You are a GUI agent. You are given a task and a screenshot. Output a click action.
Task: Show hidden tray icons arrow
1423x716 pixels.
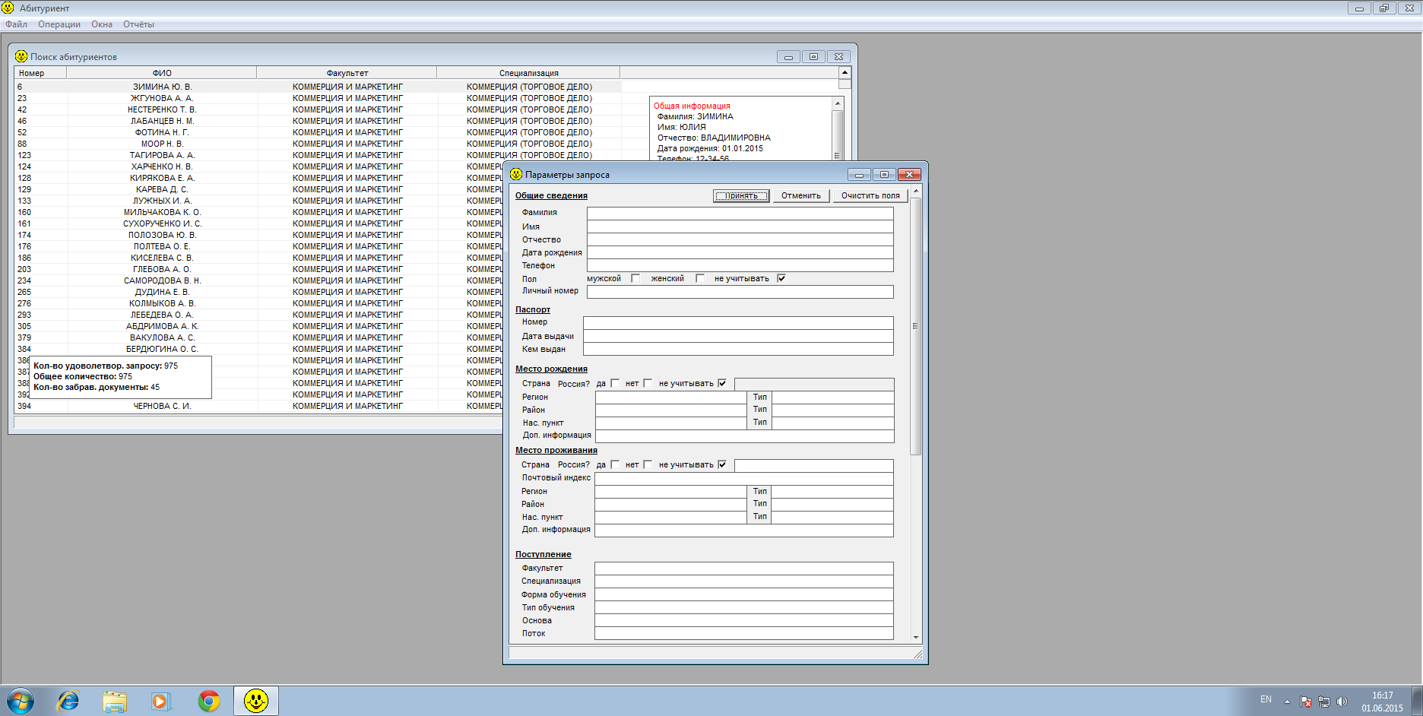[1287, 701]
